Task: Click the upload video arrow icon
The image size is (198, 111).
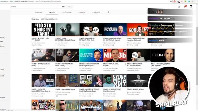Action: pos(179,7)
